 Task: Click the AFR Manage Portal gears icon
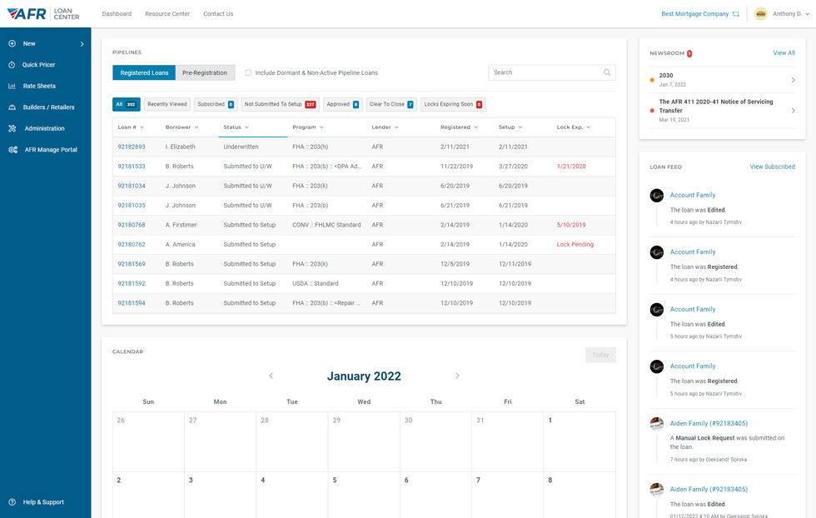tap(13, 150)
